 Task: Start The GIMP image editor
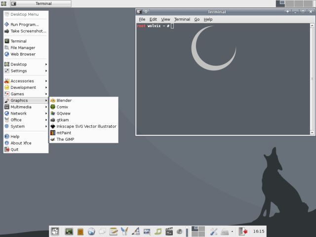[65, 139]
